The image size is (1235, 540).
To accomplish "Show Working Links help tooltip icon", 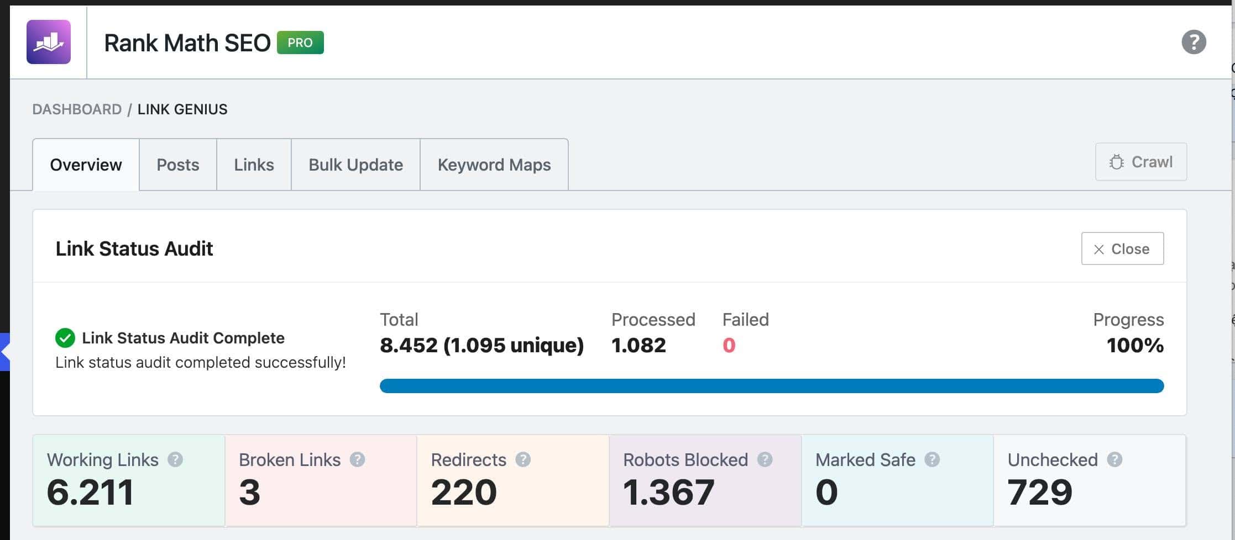I will (175, 459).
